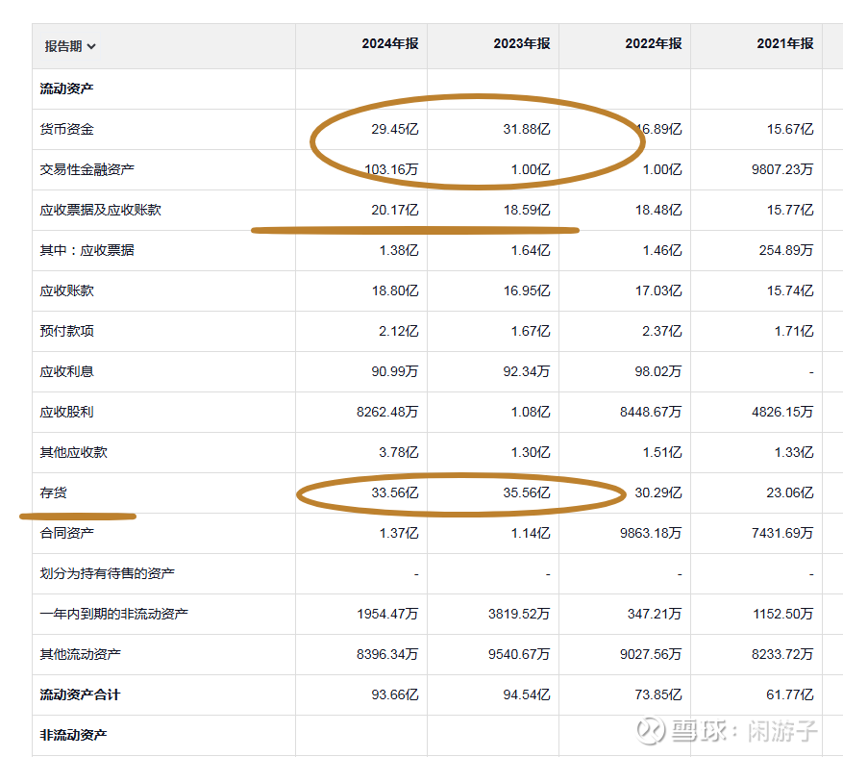Click the 货币资金 row label
Image resolution: width=843 pixels, height=757 pixels.
pyautogui.click(x=66, y=129)
